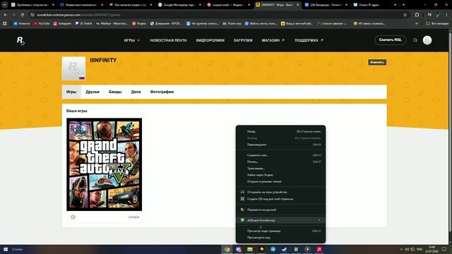This screenshot has height=254, width=452.
Task: Choose Трансляция in the context menu
Action: [281, 169]
